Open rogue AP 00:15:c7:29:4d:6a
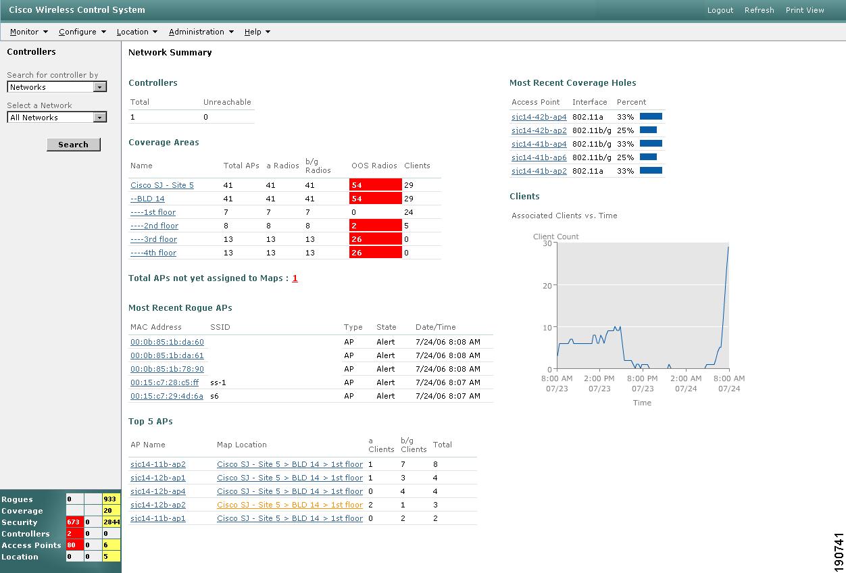 point(167,396)
